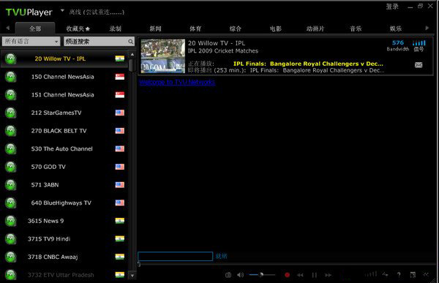This screenshot has width=439, height=283.
Task: Take a snapshot with the camera icon
Action: [228, 275]
